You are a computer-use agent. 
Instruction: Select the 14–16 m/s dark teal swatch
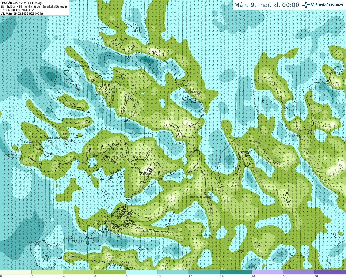tap(236, 272)
